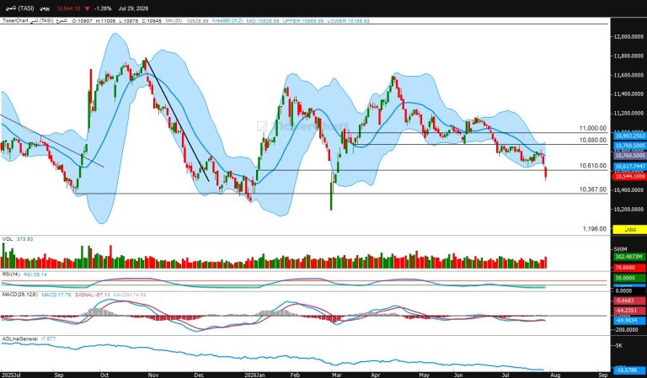Click the green 30.0000 RSI level tag

(629, 278)
